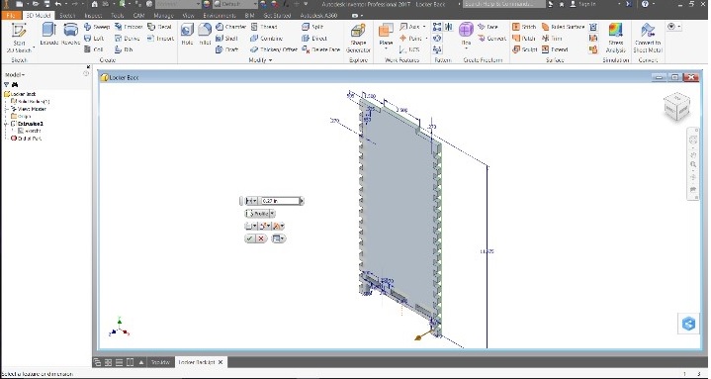Select the Extrude tool
The width and height of the screenshot is (711, 379).
(x=49, y=34)
